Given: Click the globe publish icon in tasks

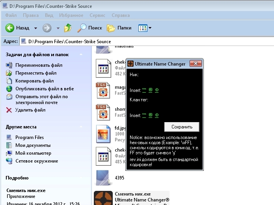Looking at the screenshot, I should (9, 89).
